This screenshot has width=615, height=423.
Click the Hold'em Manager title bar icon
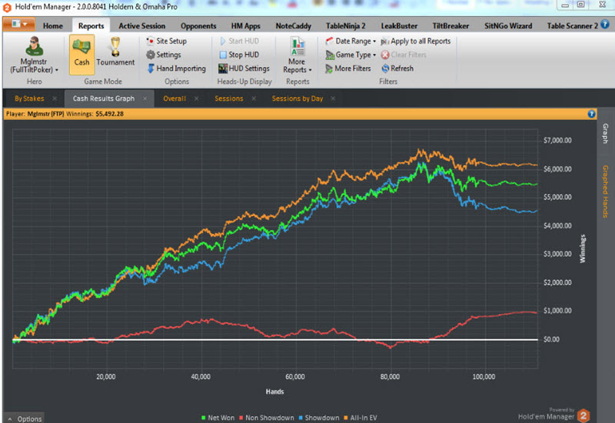[7, 8]
